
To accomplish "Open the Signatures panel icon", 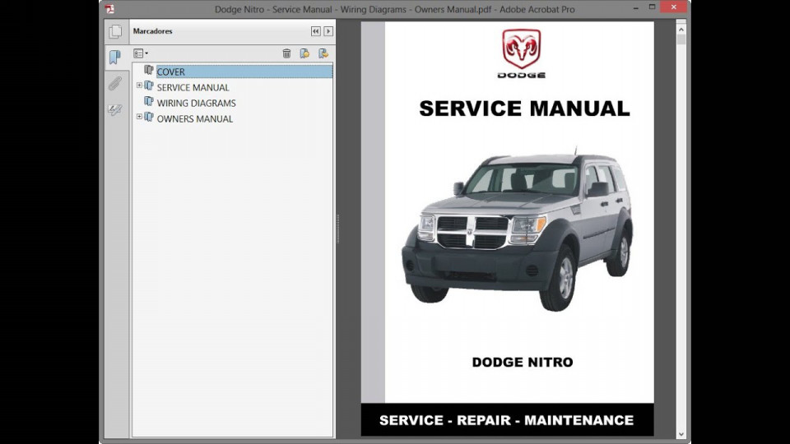I will [115, 109].
